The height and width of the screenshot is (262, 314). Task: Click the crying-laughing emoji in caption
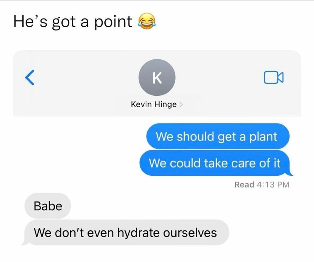pos(146,21)
